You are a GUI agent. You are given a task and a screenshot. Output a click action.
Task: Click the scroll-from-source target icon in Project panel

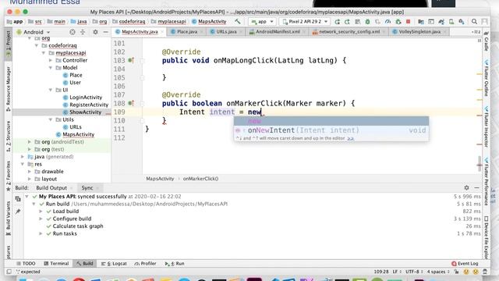coord(73,32)
